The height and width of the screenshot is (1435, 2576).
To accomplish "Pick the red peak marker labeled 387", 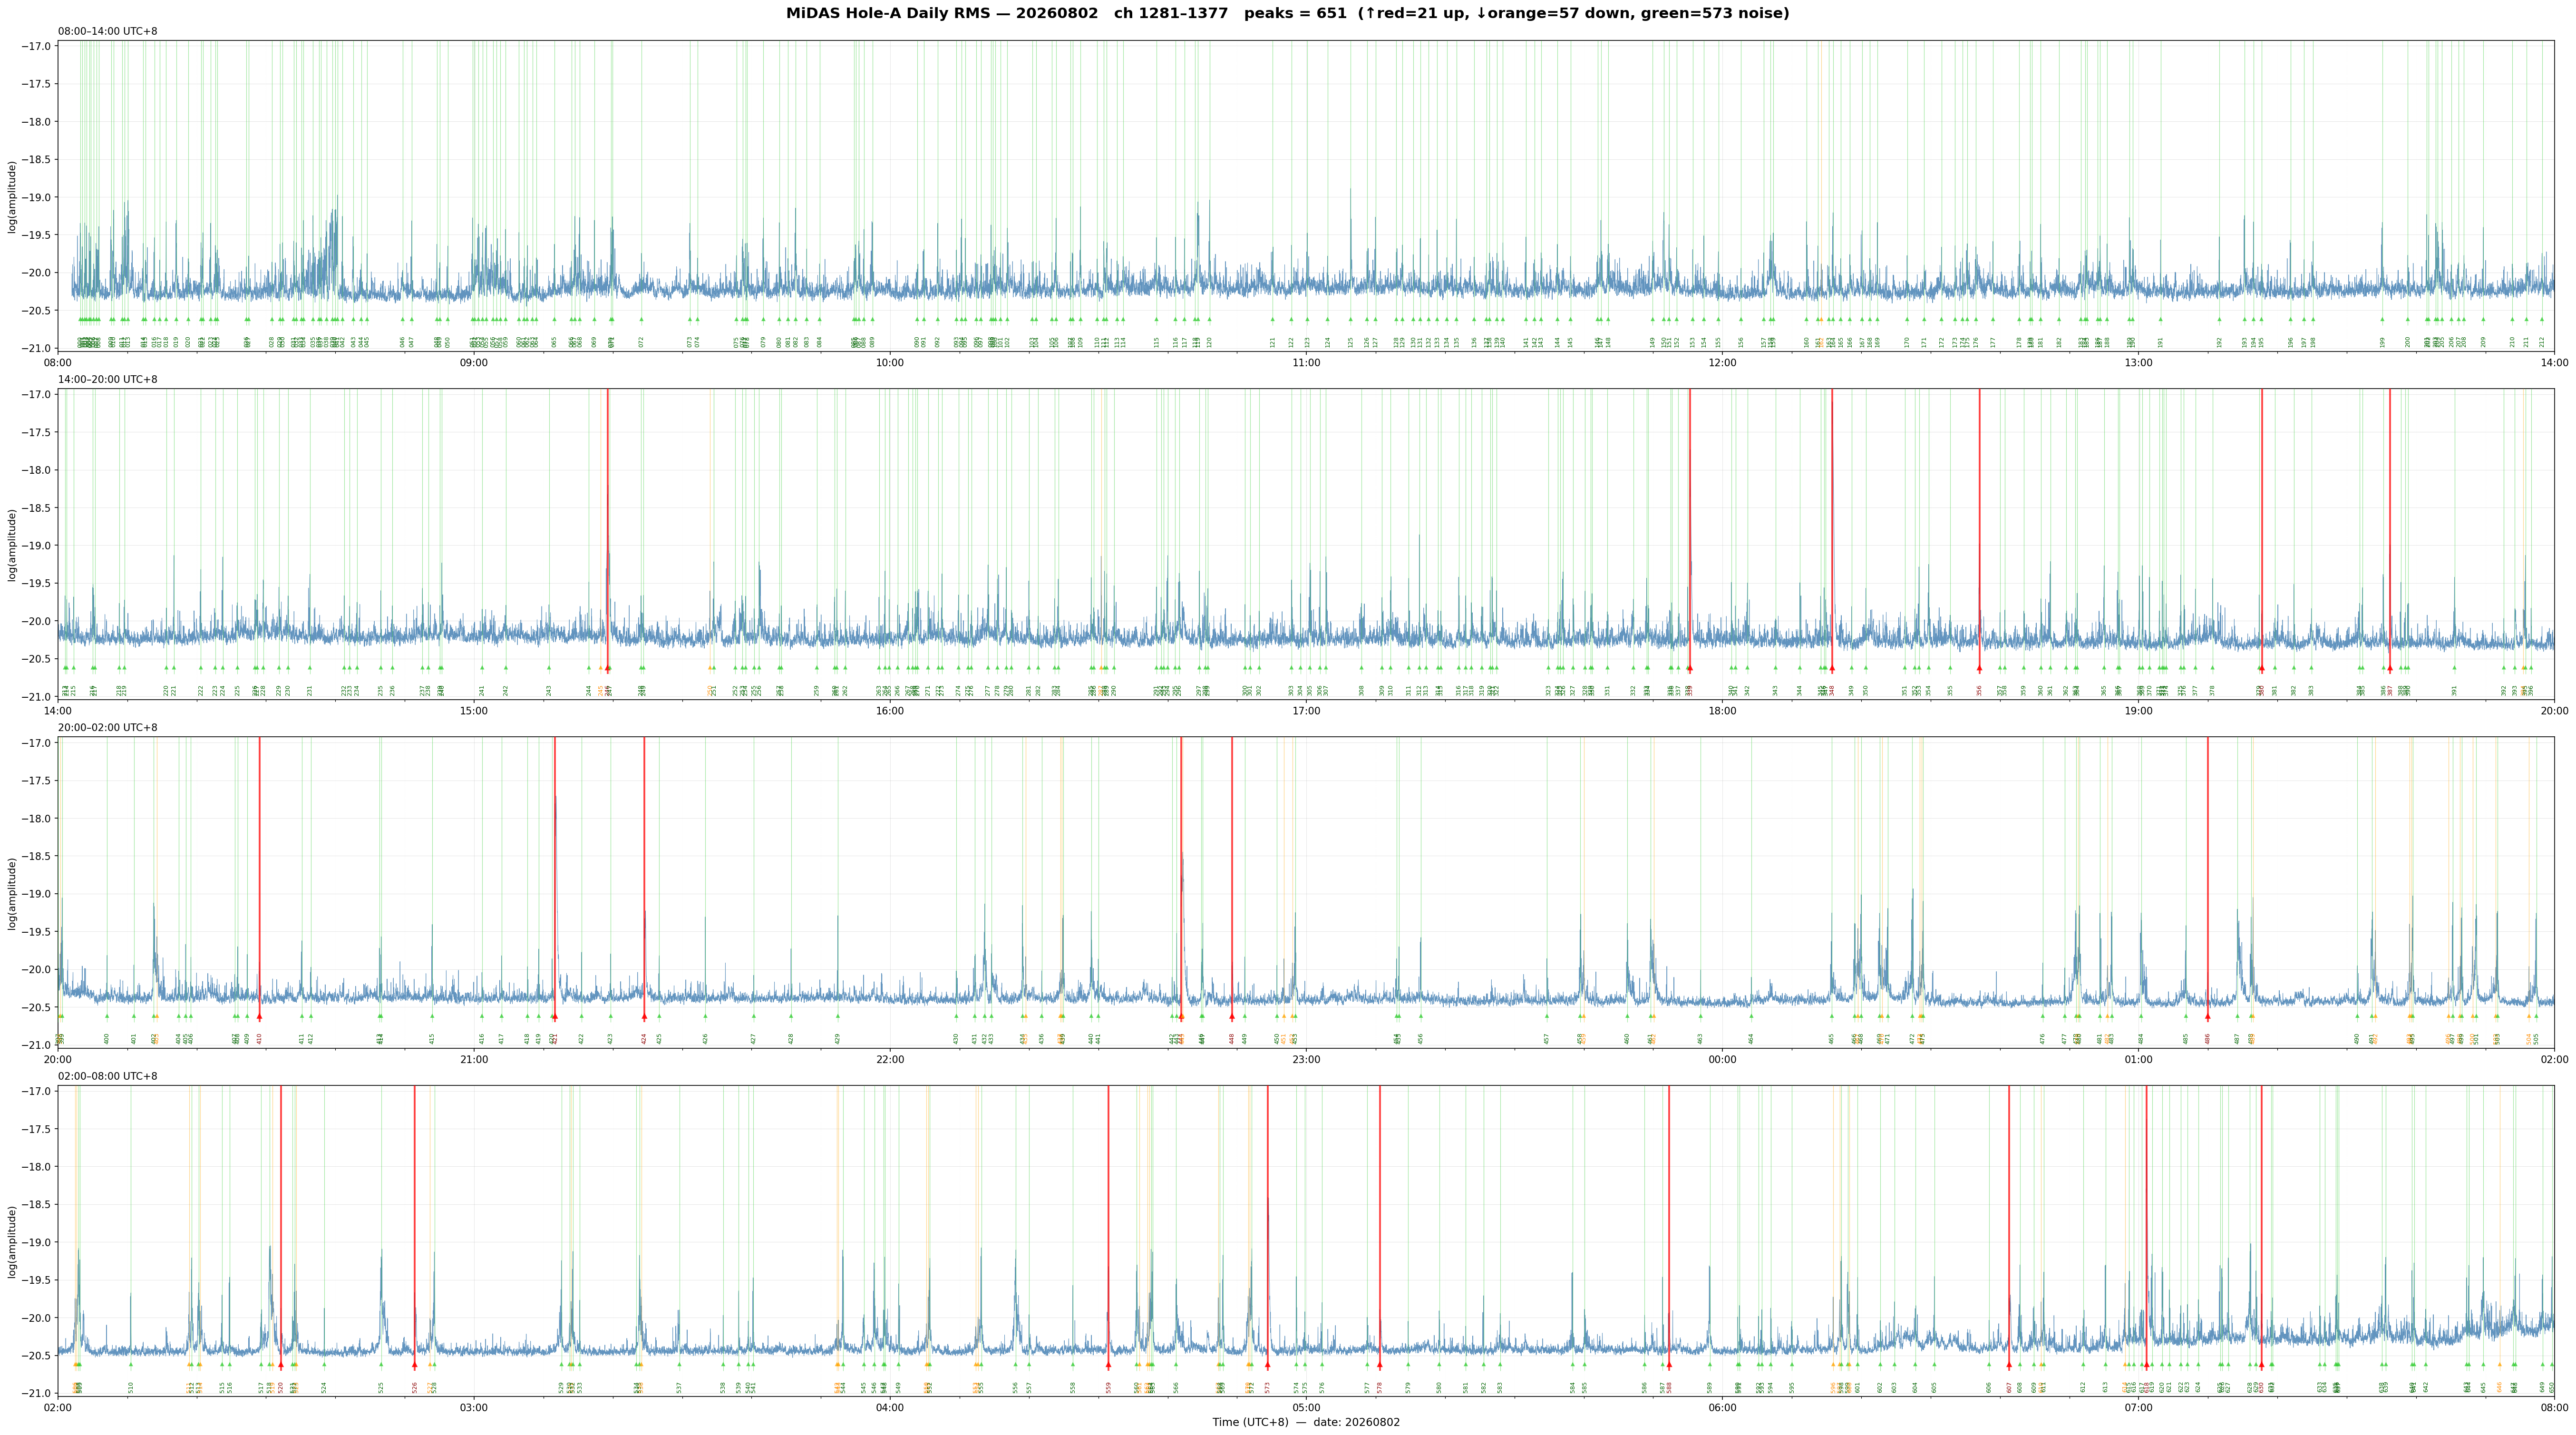I will tap(2390, 668).
